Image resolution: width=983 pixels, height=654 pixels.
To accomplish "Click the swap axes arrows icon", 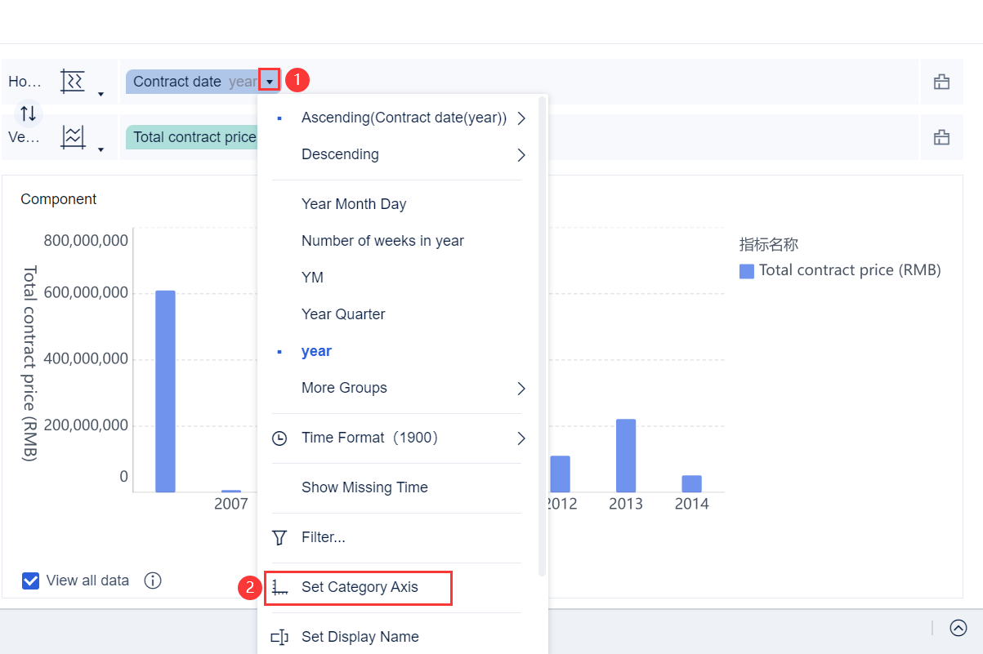I will point(28,113).
